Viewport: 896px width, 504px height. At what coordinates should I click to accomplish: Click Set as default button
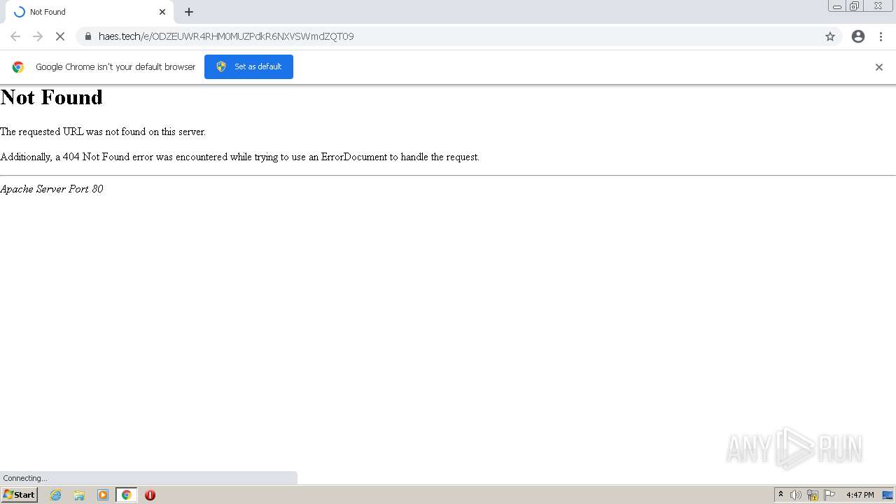248,66
